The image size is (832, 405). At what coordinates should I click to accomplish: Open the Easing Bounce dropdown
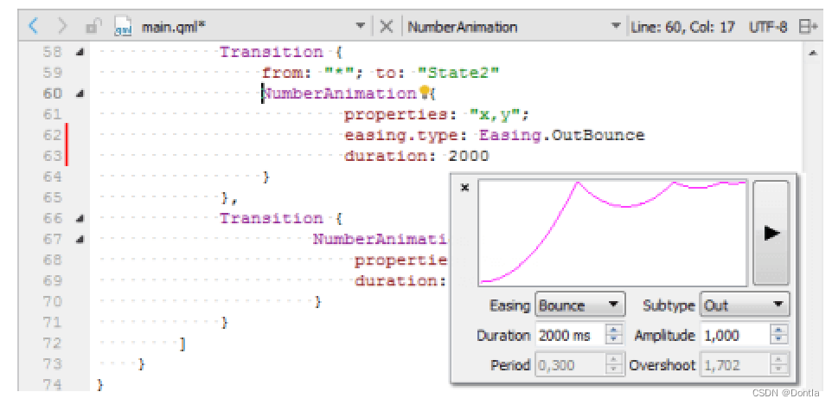click(x=580, y=305)
